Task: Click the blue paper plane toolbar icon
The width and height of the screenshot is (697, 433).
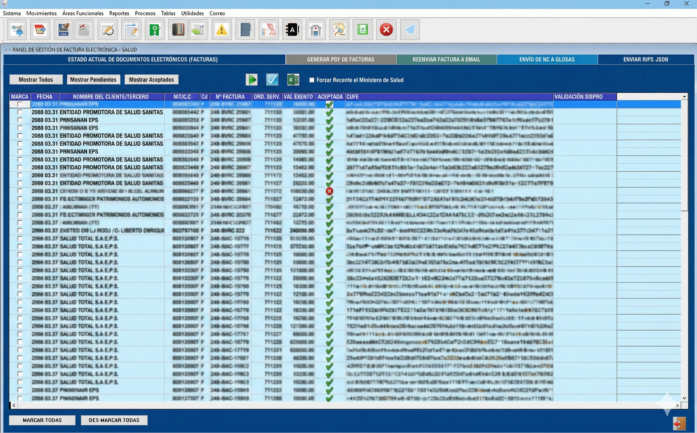Action: pyautogui.click(x=410, y=30)
